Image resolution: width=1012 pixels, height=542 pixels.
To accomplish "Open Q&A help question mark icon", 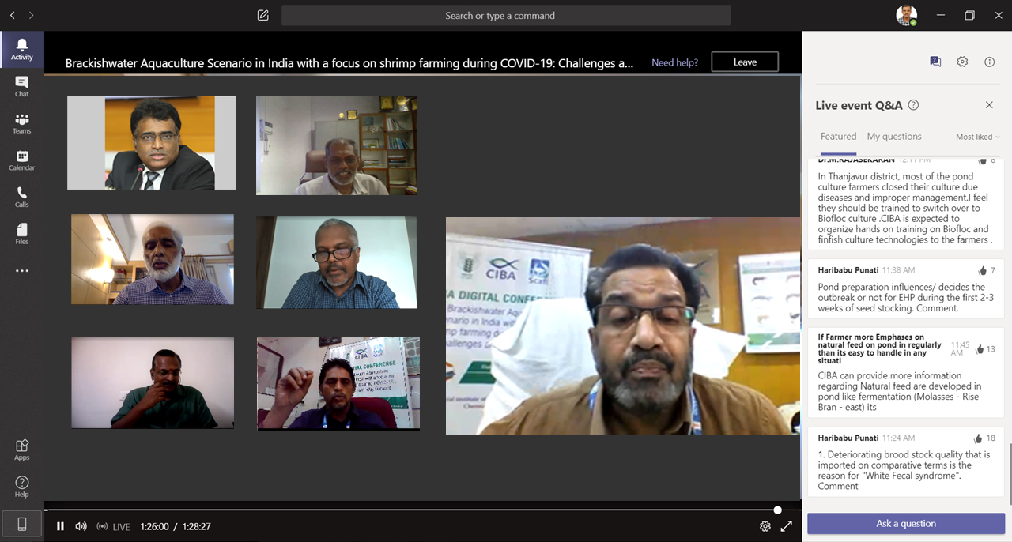I will [x=913, y=105].
